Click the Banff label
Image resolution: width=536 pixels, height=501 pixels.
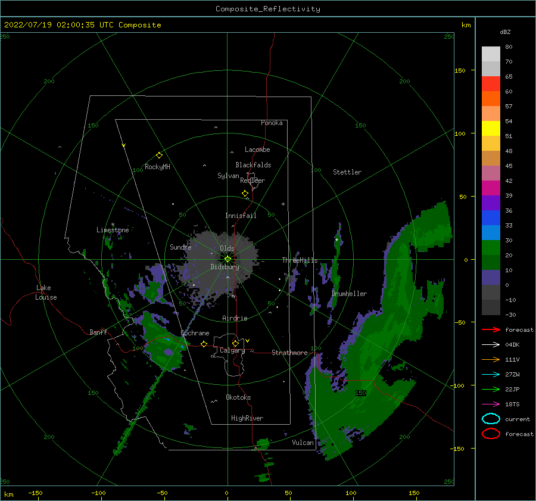98,332
